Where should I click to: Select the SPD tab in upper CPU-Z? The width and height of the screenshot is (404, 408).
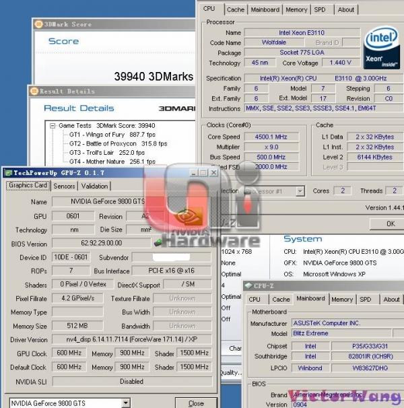[x=320, y=10]
